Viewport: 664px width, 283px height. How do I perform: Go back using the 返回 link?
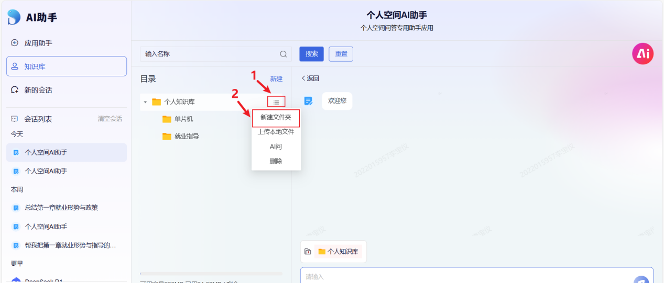click(x=310, y=78)
